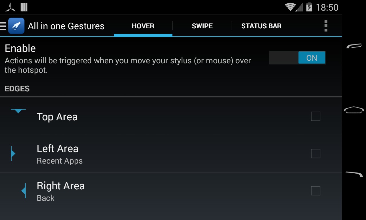Open the three-dot overflow menu
The height and width of the screenshot is (220, 366).
[x=326, y=26]
